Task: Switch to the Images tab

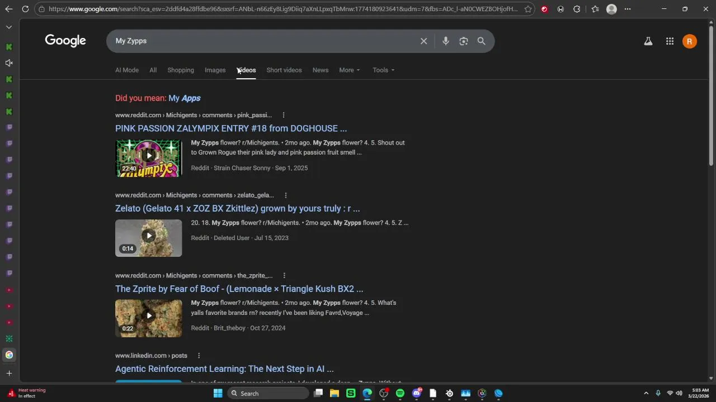Action: [215, 70]
